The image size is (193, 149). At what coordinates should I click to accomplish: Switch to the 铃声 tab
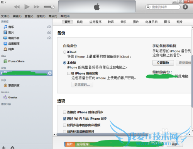[x=111, y=22]
